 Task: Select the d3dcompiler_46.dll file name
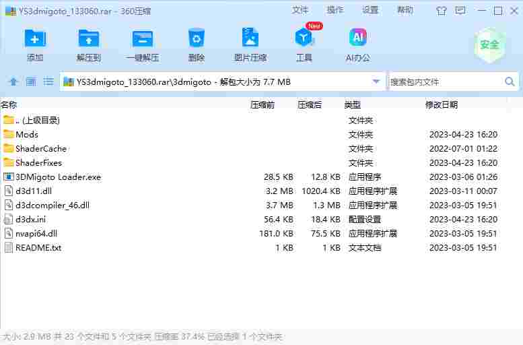click(x=53, y=205)
